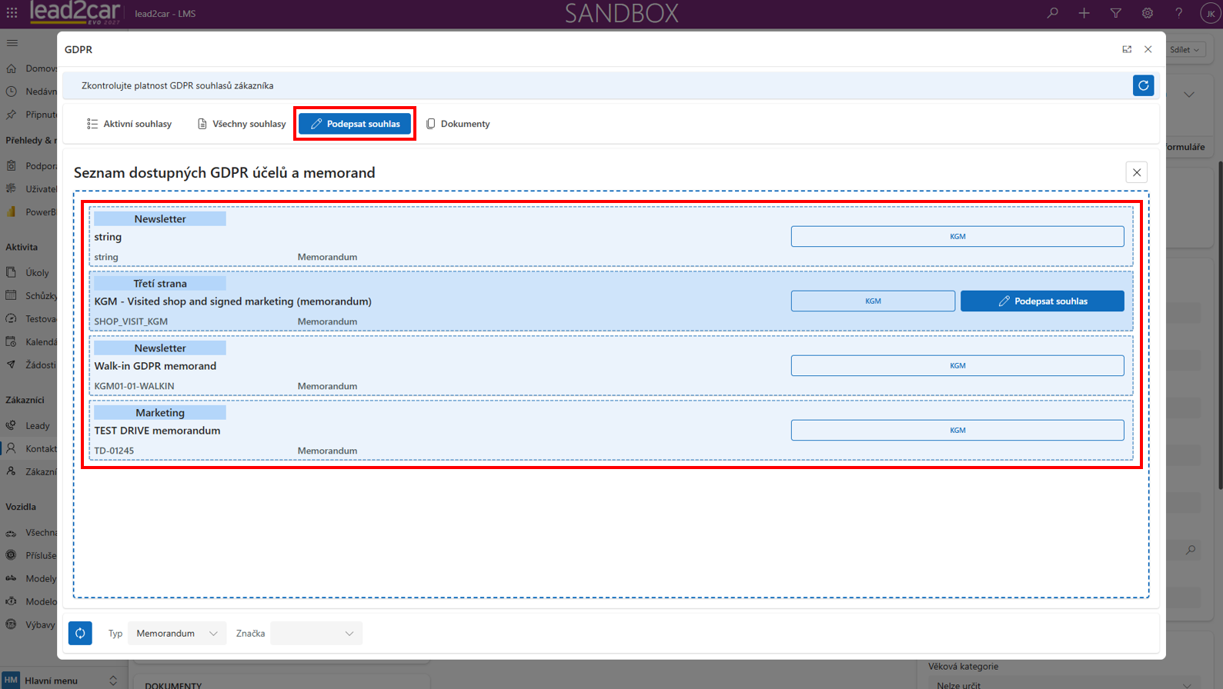Select the Walk-in GDPR memorand title
1223x689 pixels.
(x=155, y=366)
